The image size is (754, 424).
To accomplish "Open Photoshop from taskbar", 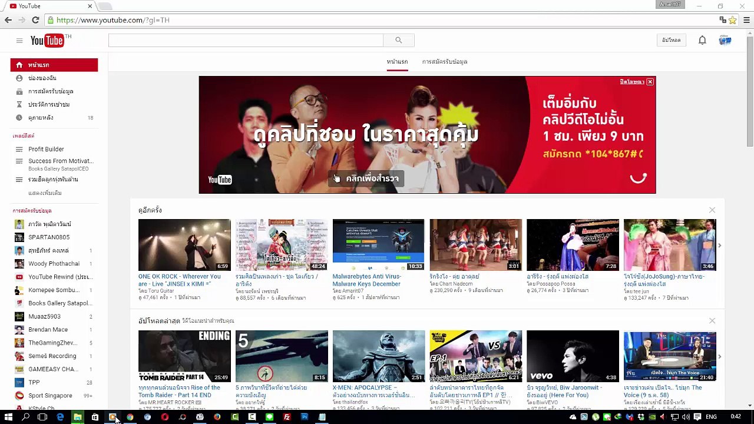I will (x=305, y=417).
